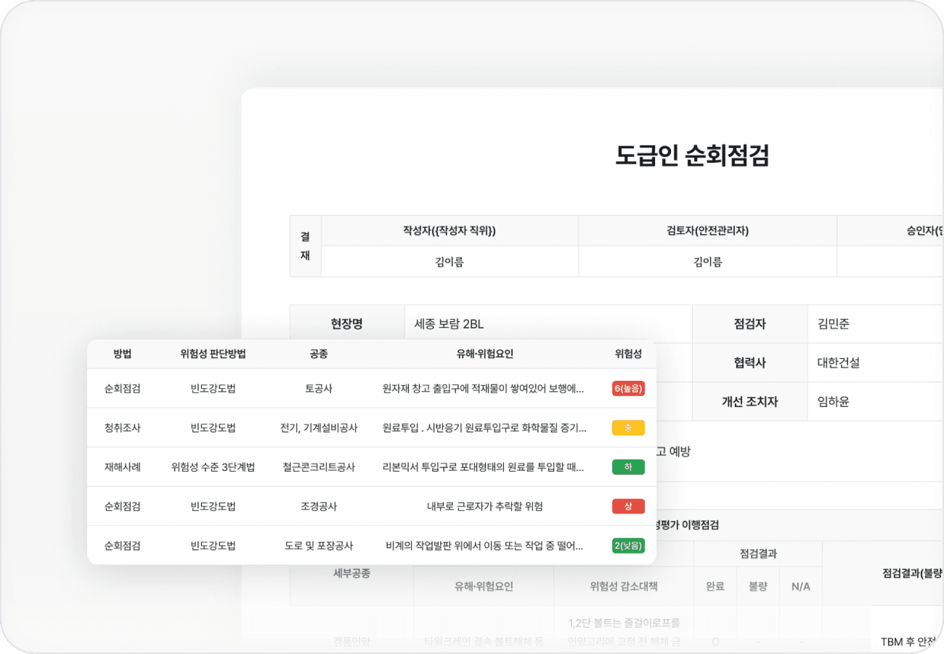Click the 검토자(안전관리자) header cell
944x654 pixels.
(x=708, y=231)
